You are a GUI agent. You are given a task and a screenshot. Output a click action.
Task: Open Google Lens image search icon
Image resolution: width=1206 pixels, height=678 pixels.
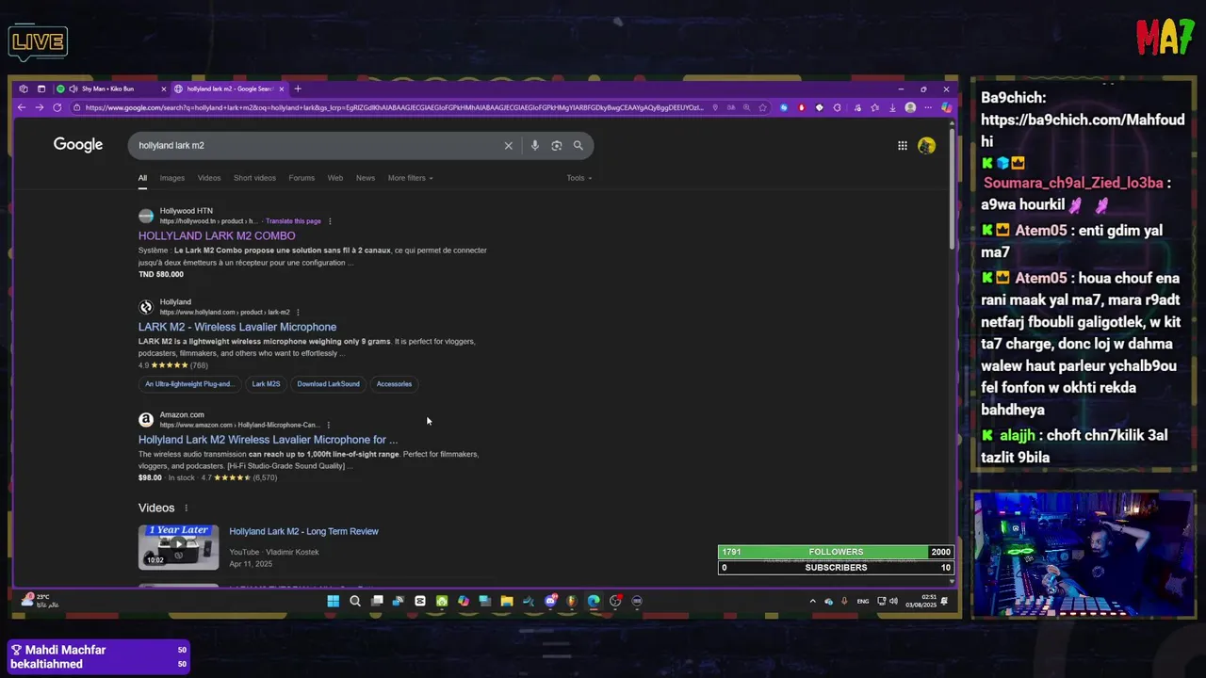pyautogui.click(x=557, y=145)
